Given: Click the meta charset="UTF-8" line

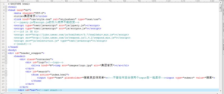Looking at the screenshot, I should 30,13.
